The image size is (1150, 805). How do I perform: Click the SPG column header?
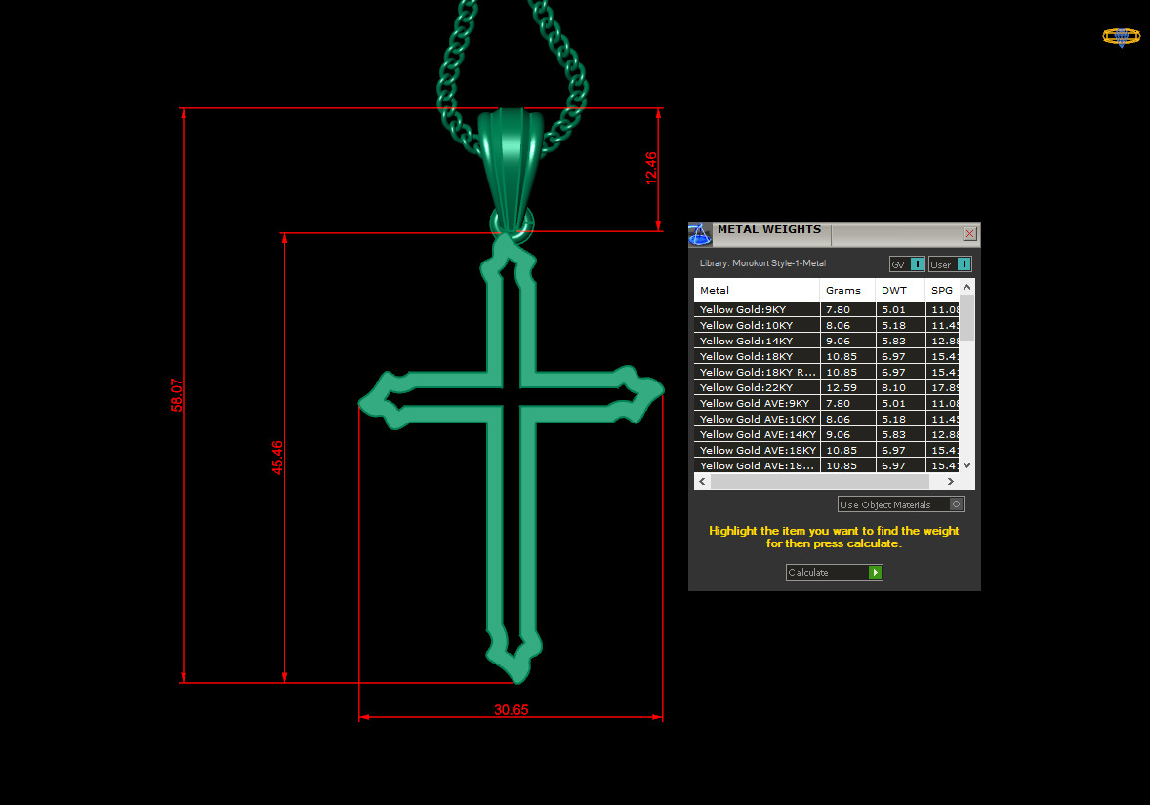click(942, 291)
